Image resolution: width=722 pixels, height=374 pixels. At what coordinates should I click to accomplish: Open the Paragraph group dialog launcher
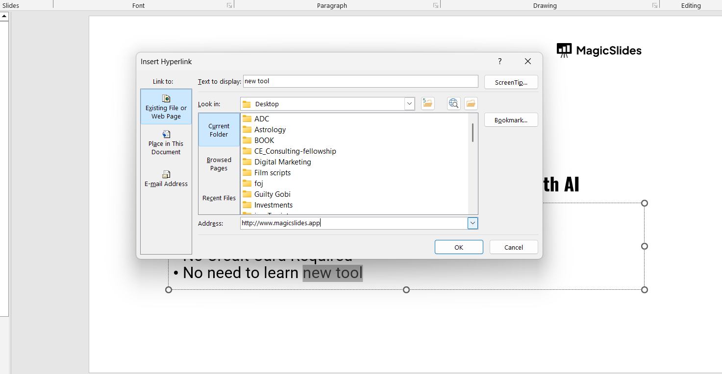coord(435,5)
